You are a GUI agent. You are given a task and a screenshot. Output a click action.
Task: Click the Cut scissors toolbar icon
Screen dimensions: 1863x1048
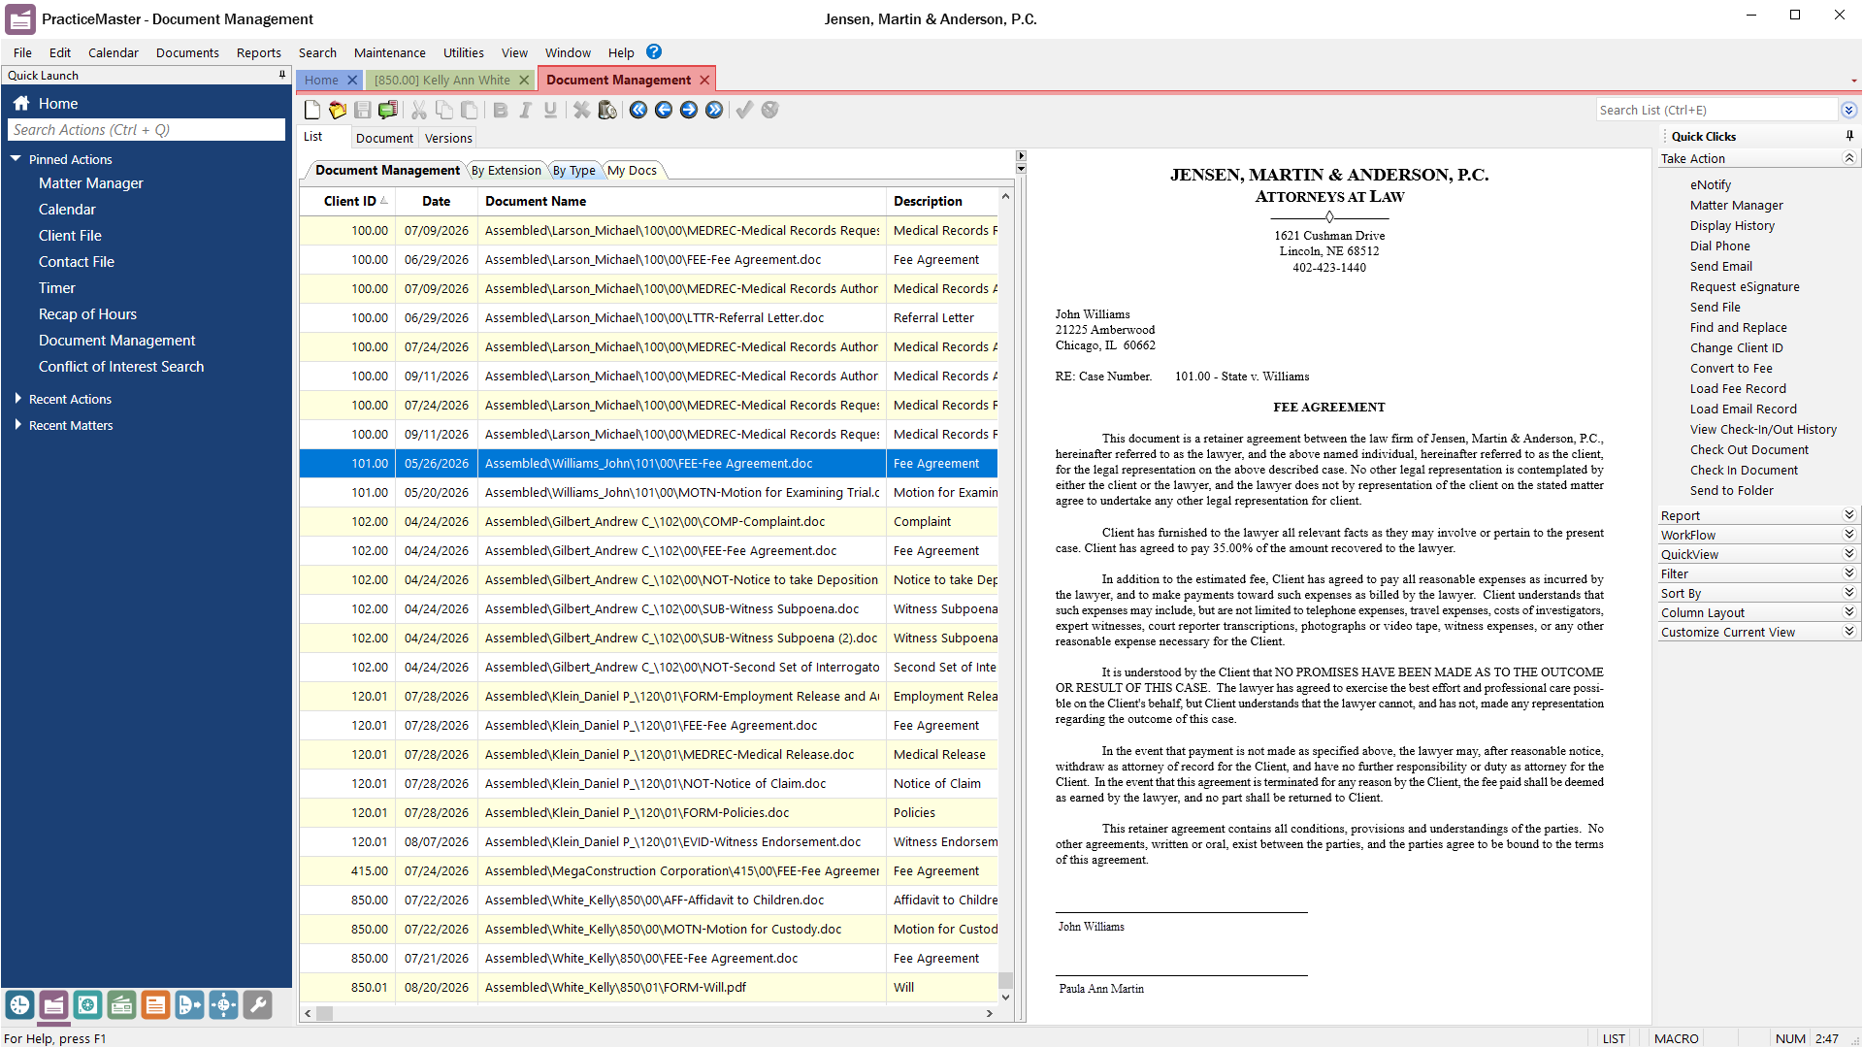point(419,110)
